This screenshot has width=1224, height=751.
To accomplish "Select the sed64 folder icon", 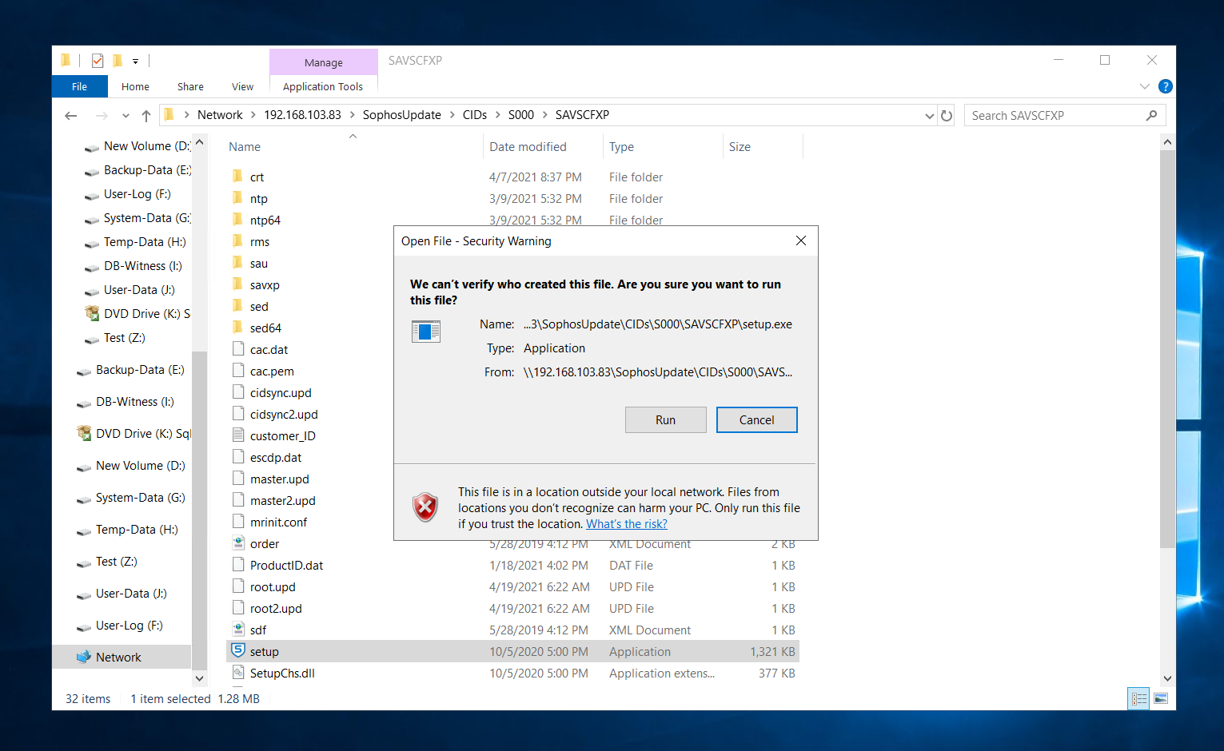I will tap(237, 328).
